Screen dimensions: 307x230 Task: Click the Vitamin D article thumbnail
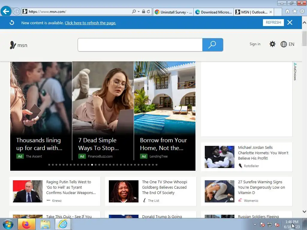[219, 191]
